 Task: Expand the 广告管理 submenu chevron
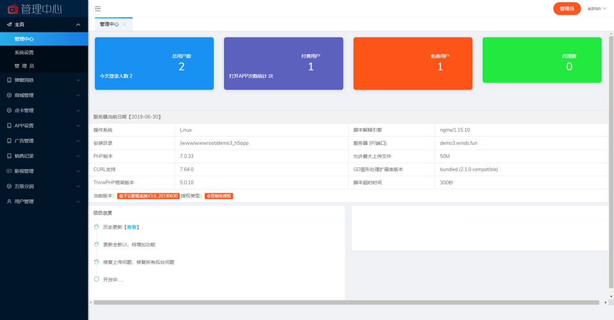(x=78, y=141)
